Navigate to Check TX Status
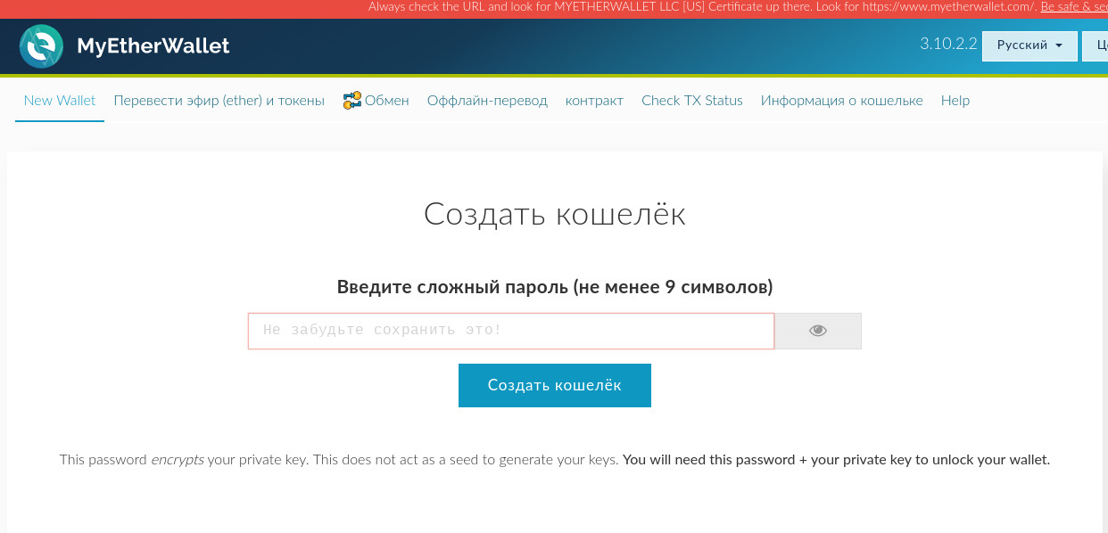Image resolution: width=1108 pixels, height=533 pixels. tap(691, 101)
